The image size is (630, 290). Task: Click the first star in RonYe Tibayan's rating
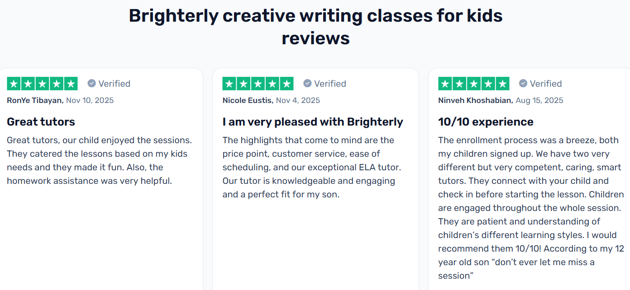point(14,84)
